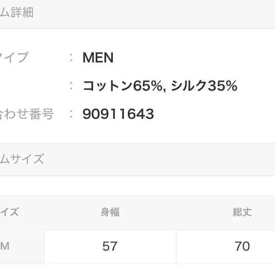Click the サイズ column header cell
Viewport: 275px width, 275px height.
10,212
